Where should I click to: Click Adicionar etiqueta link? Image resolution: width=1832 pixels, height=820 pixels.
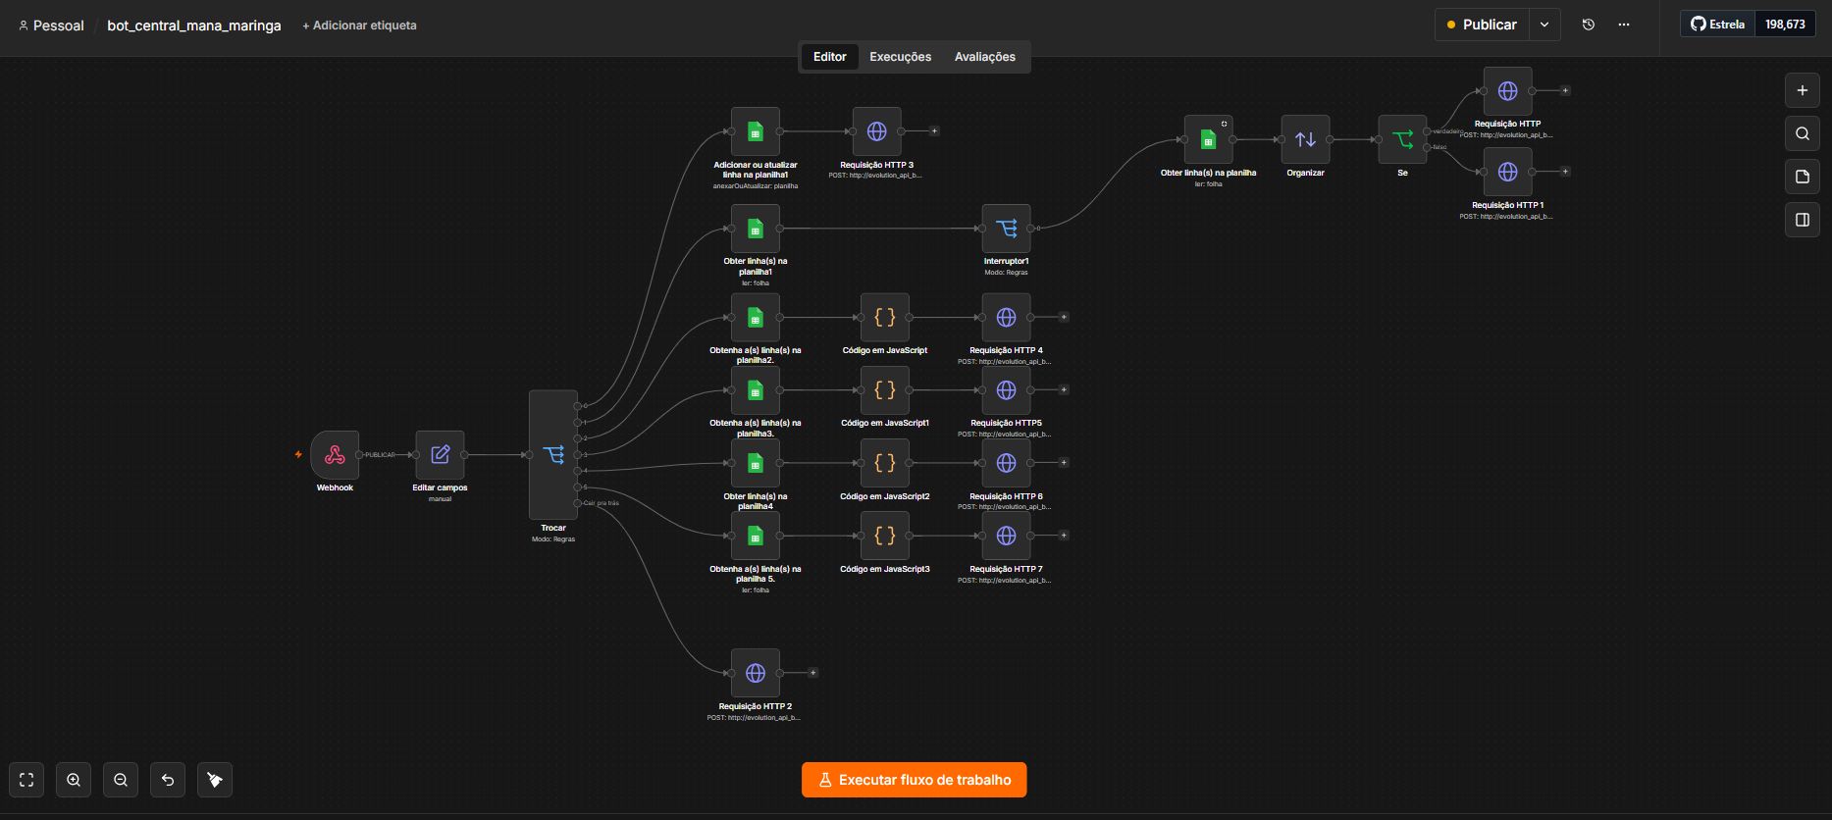click(x=359, y=26)
